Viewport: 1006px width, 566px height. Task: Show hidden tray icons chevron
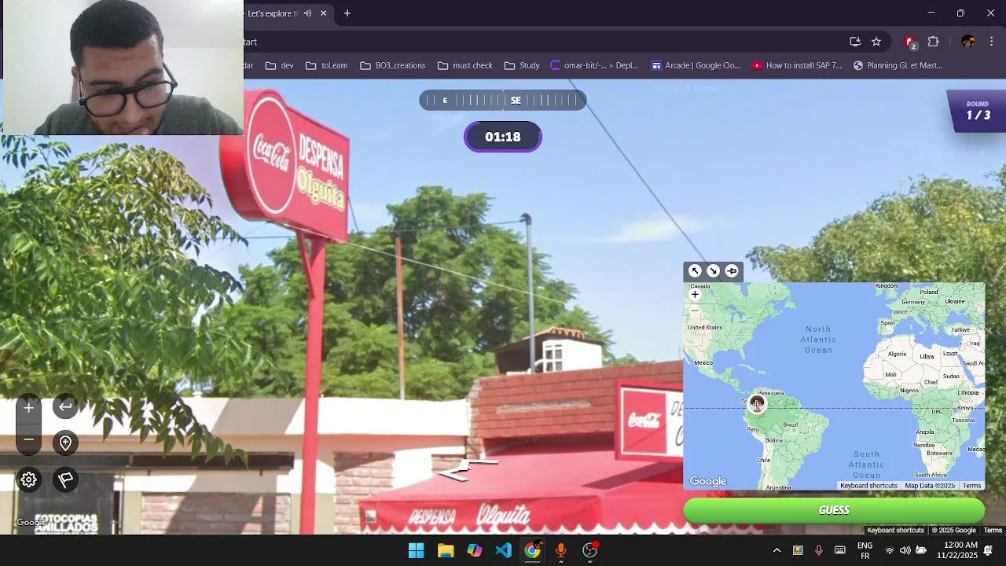pos(777,550)
